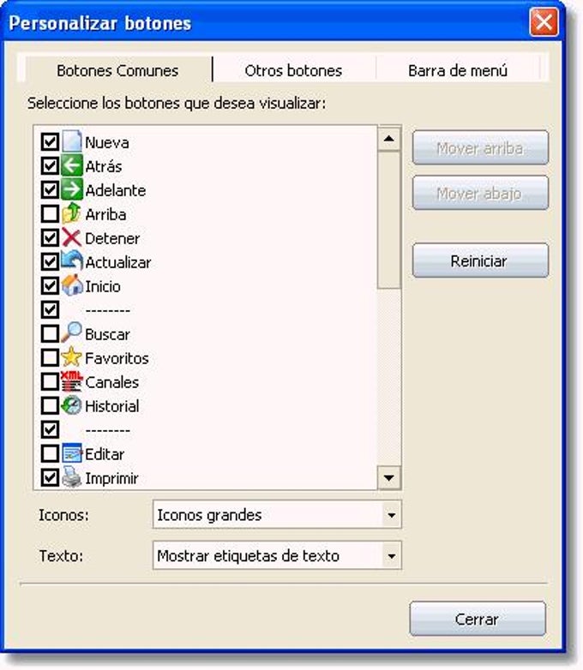Uncheck the Imprimir checkbox
Image resolution: width=583 pixels, height=670 pixels.
pyautogui.click(x=50, y=478)
